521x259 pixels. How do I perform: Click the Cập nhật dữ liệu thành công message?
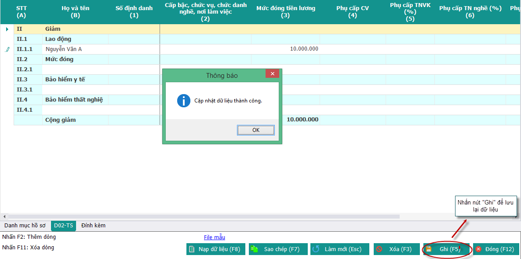228,101
